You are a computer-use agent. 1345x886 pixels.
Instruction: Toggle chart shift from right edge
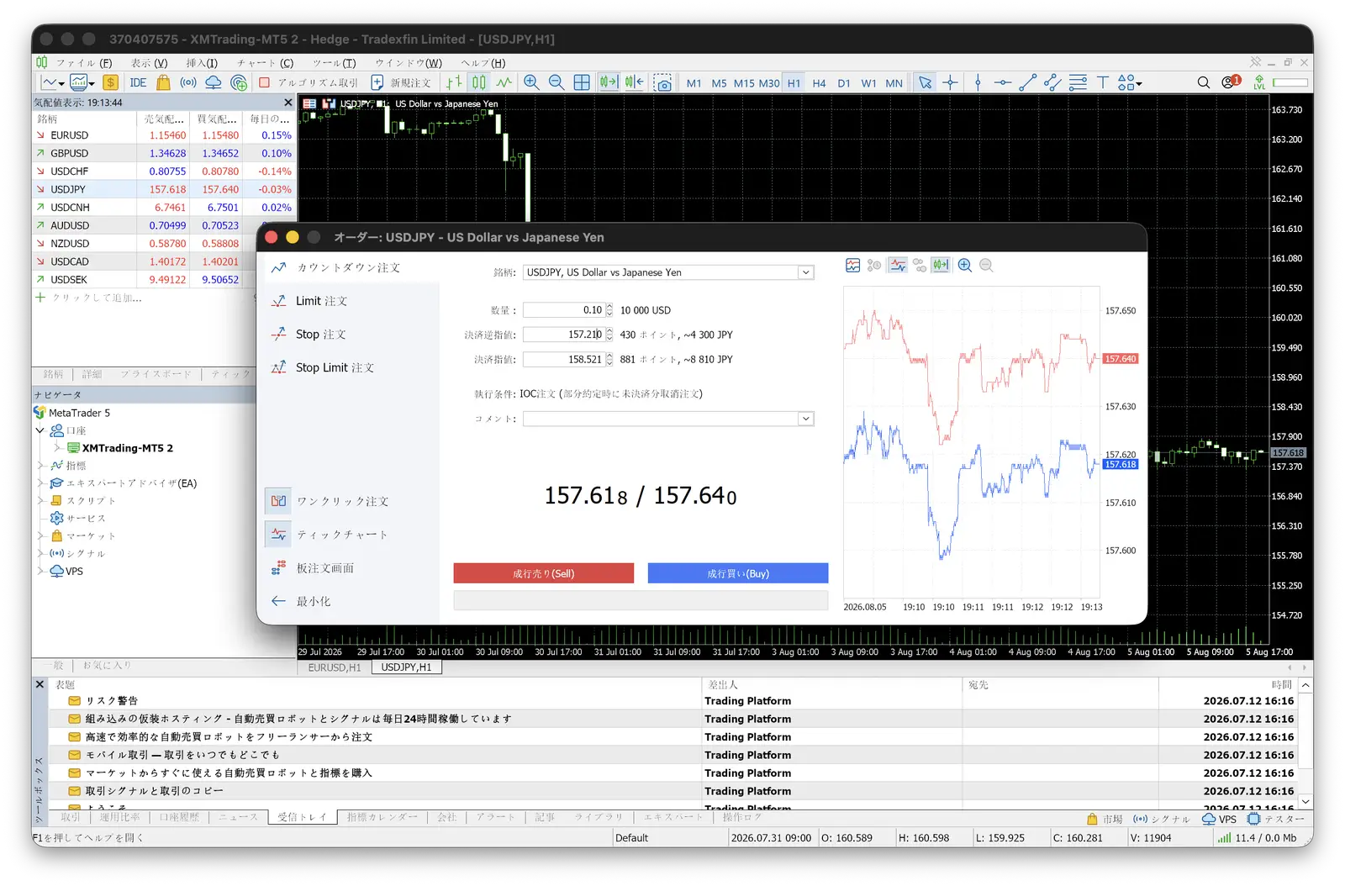point(634,82)
